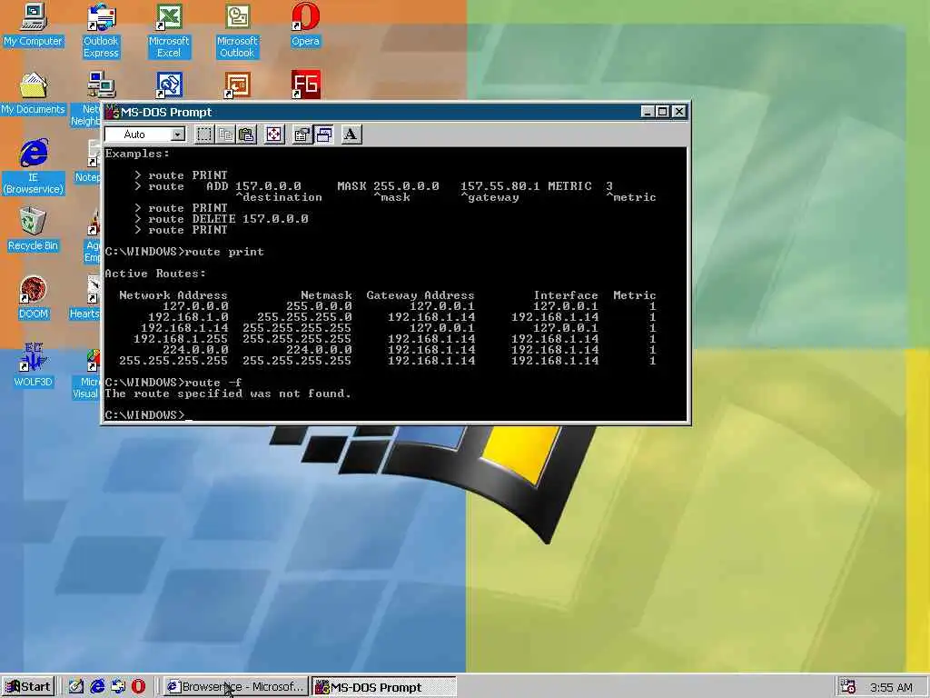
Task: Switch MS-DOS Prompt to Full screen mode
Action: 274,135
